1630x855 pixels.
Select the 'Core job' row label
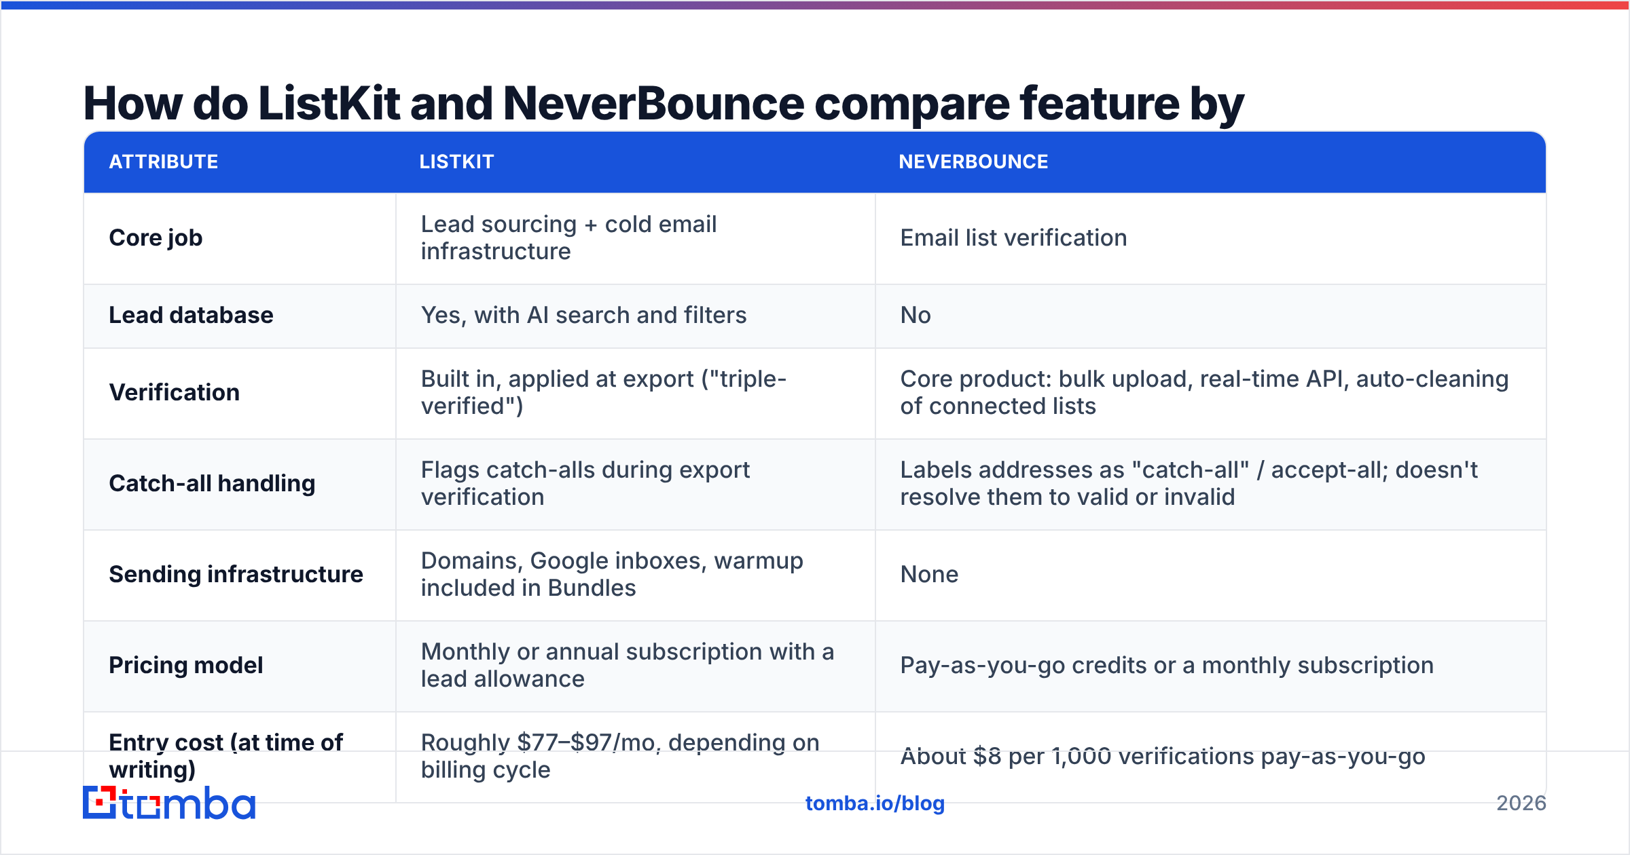pos(156,238)
